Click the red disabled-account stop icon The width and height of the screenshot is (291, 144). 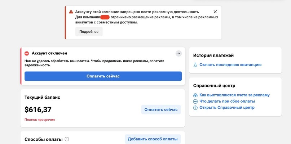point(27,53)
